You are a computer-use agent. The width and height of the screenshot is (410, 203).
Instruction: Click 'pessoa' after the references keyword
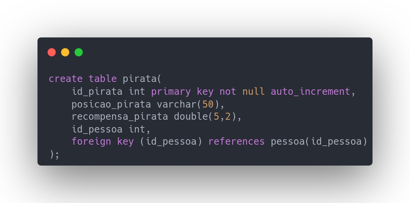click(x=288, y=142)
